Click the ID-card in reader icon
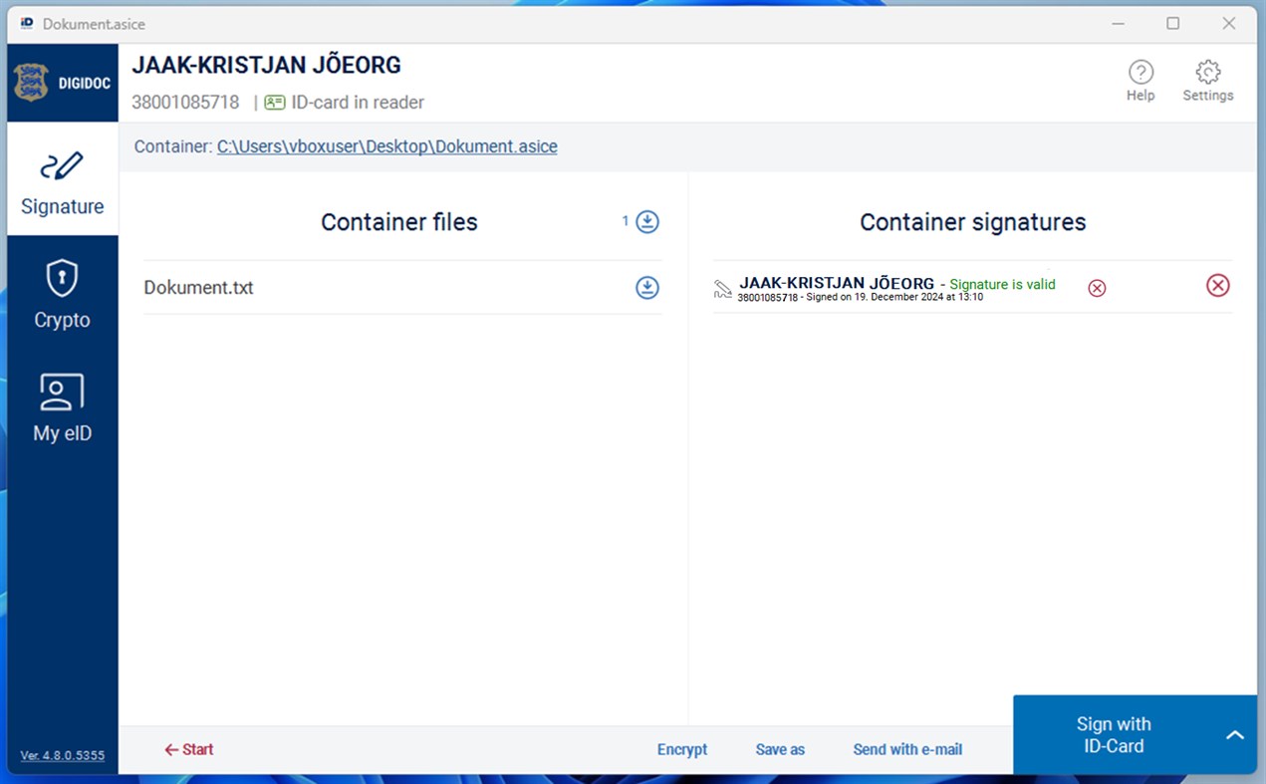 click(275, 103)
